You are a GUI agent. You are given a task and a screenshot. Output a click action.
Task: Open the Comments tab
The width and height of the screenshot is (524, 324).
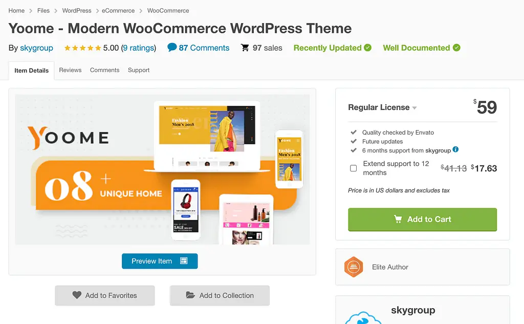coord(104,70)
